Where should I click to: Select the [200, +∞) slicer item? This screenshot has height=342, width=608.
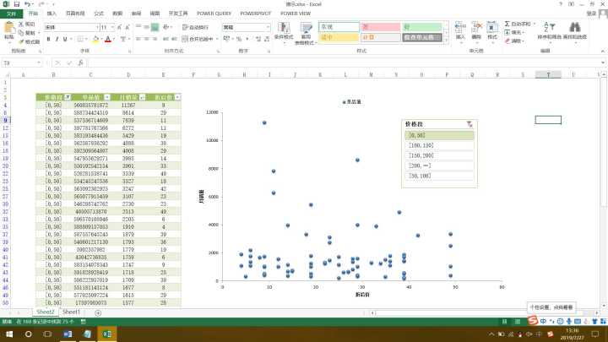pos(438,166)
